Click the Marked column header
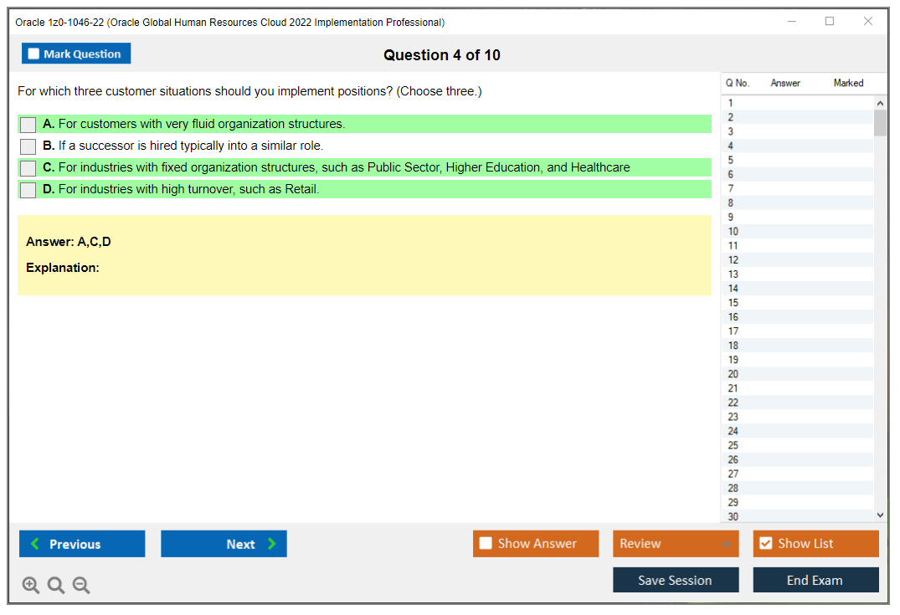Viewport: 900px width, 615px height. point(848,83)
